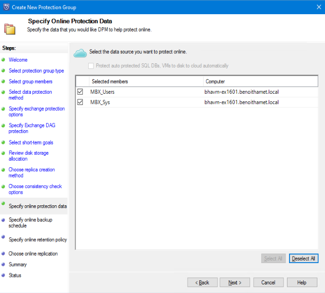Uncheck the MBX_Sys checkbox
The width and height of the screenshot is (325, 293).
pyautogui.click(x=80, y=102)
